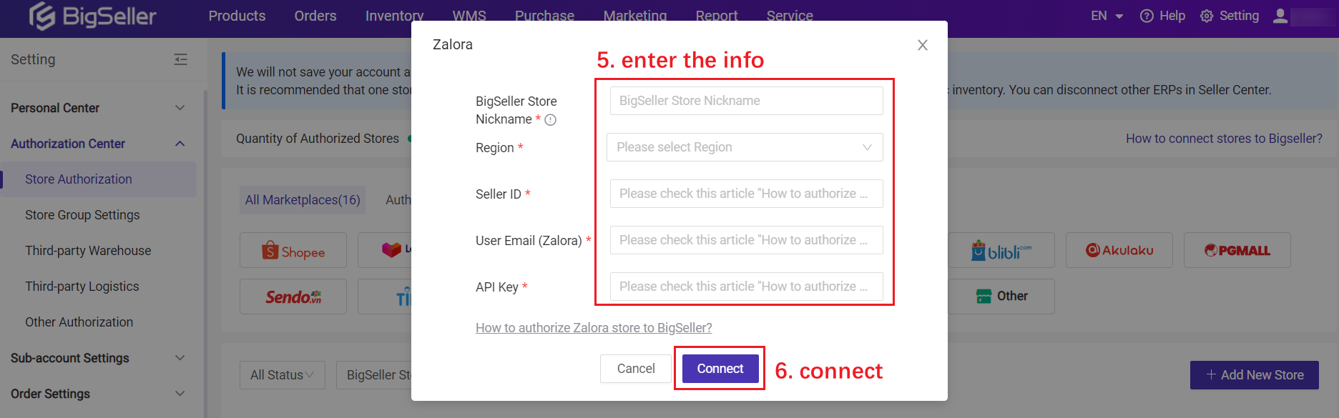Open the Products menu
The width and height of the screenshot is (1339, 418).
click(x=237, y=16)
